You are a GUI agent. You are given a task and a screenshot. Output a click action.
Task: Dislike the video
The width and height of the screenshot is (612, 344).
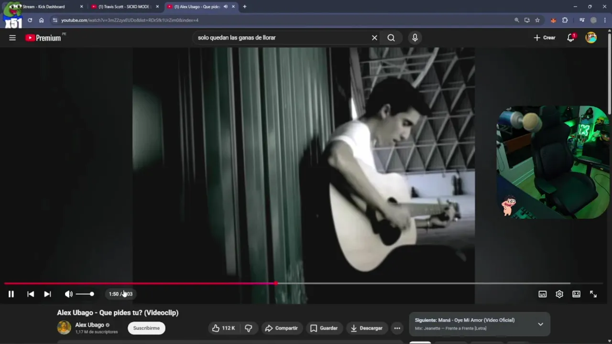click(249, 328)
